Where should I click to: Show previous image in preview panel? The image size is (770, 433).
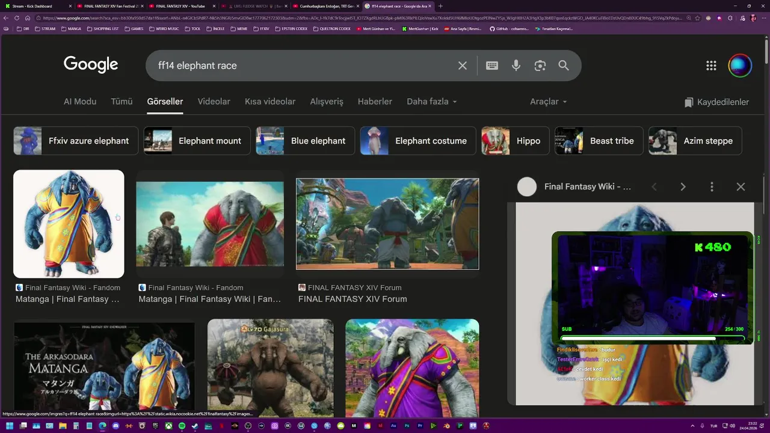point(654,187)
